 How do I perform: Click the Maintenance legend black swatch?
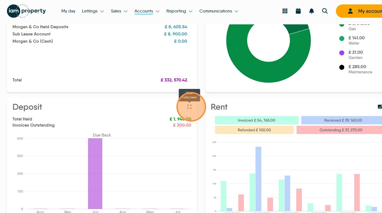(x=342, y=67)
